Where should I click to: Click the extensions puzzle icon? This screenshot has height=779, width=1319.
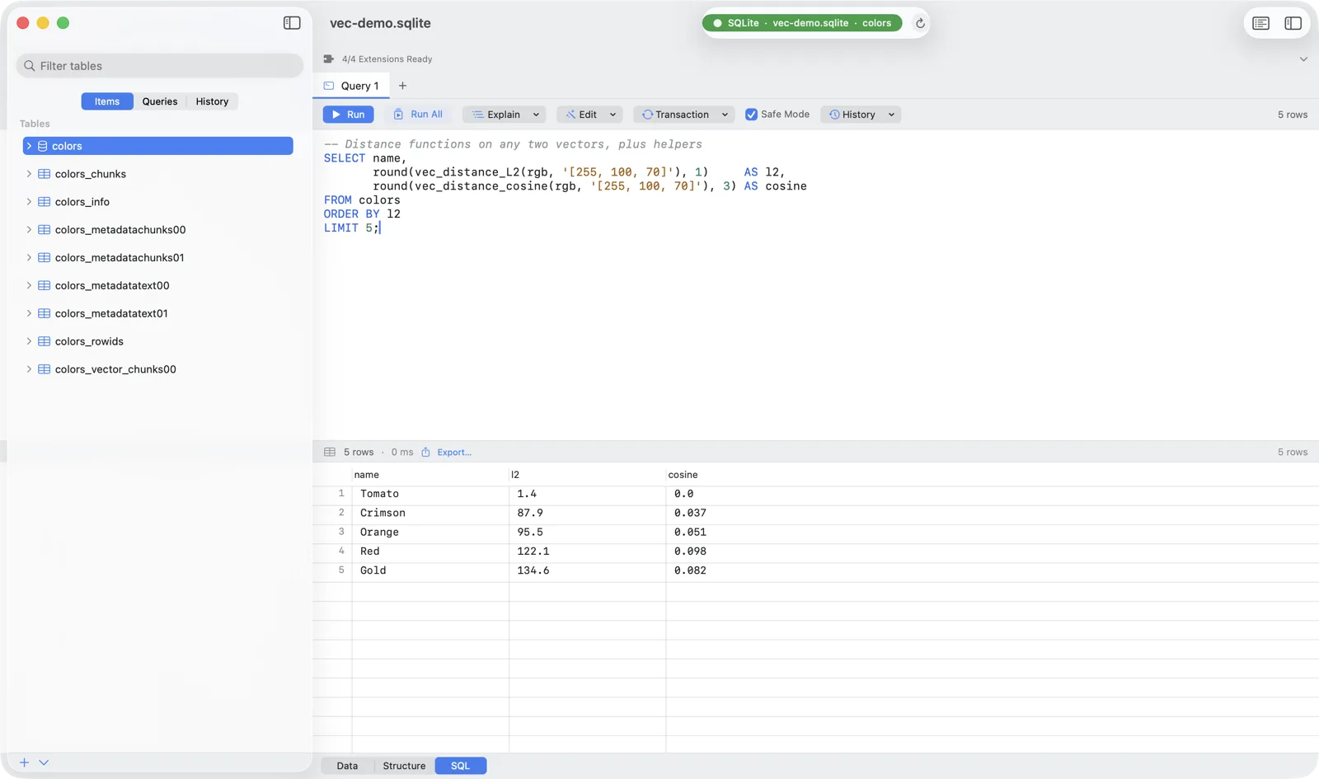coord(329,59)
